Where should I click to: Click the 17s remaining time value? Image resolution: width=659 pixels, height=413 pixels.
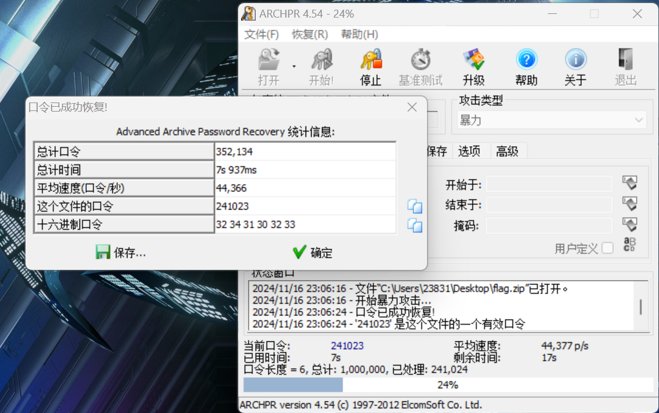549,358
